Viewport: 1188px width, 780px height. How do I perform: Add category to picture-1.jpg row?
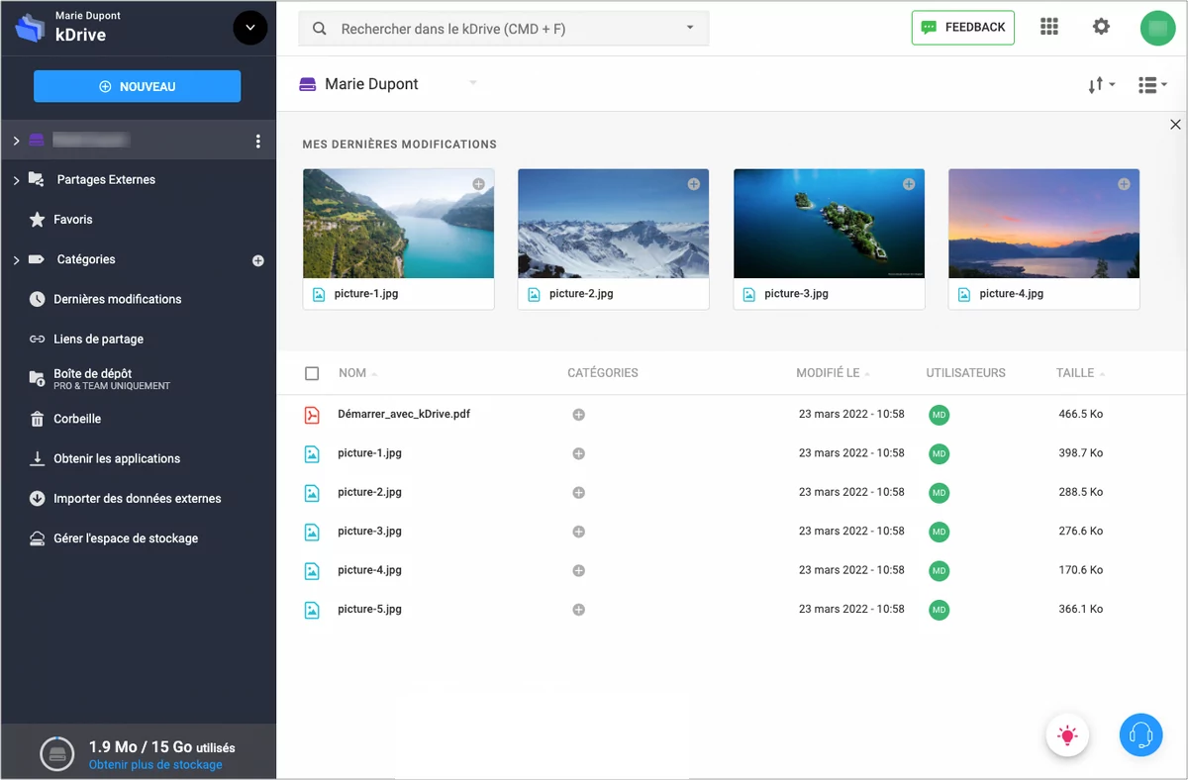click(x=579, y=453)
